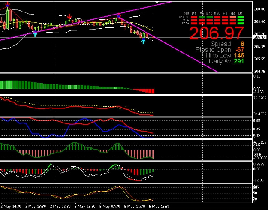Click the 5 May 15:30 time label
The height and width of the screenshot is (210, 268).
pos(159,207)
